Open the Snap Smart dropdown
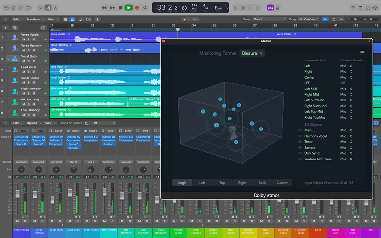Viewport: 381px width, 238px height. [269, 20]
